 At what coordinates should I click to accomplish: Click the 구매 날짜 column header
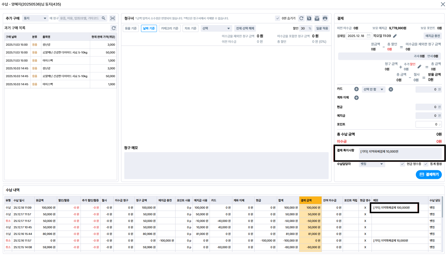click(17, 37)
